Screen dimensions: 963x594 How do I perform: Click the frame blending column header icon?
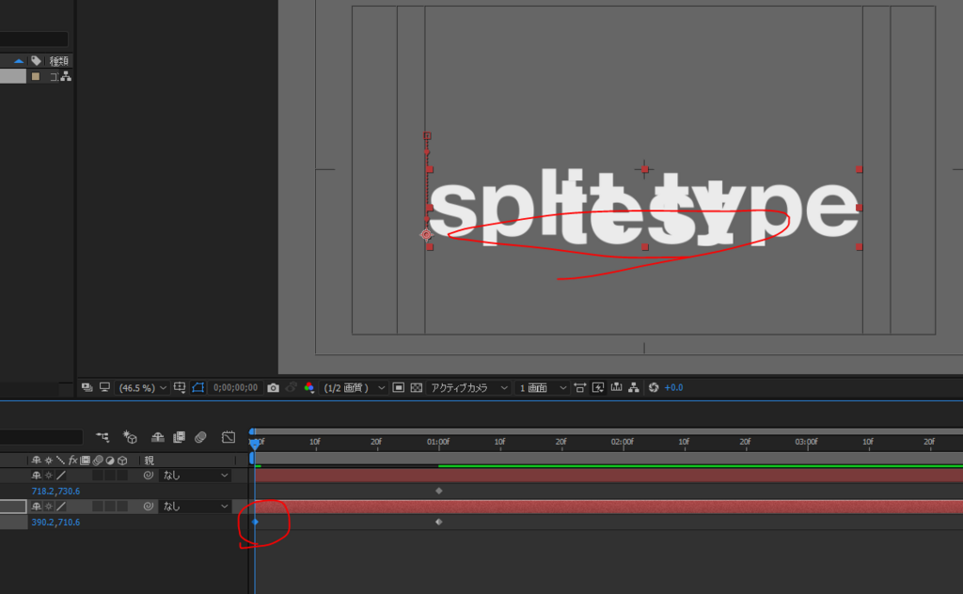(x=86, y=461)
